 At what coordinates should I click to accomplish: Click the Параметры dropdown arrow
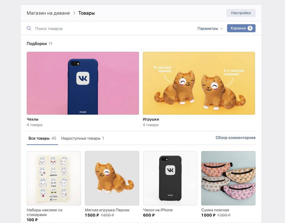[221, 29]
